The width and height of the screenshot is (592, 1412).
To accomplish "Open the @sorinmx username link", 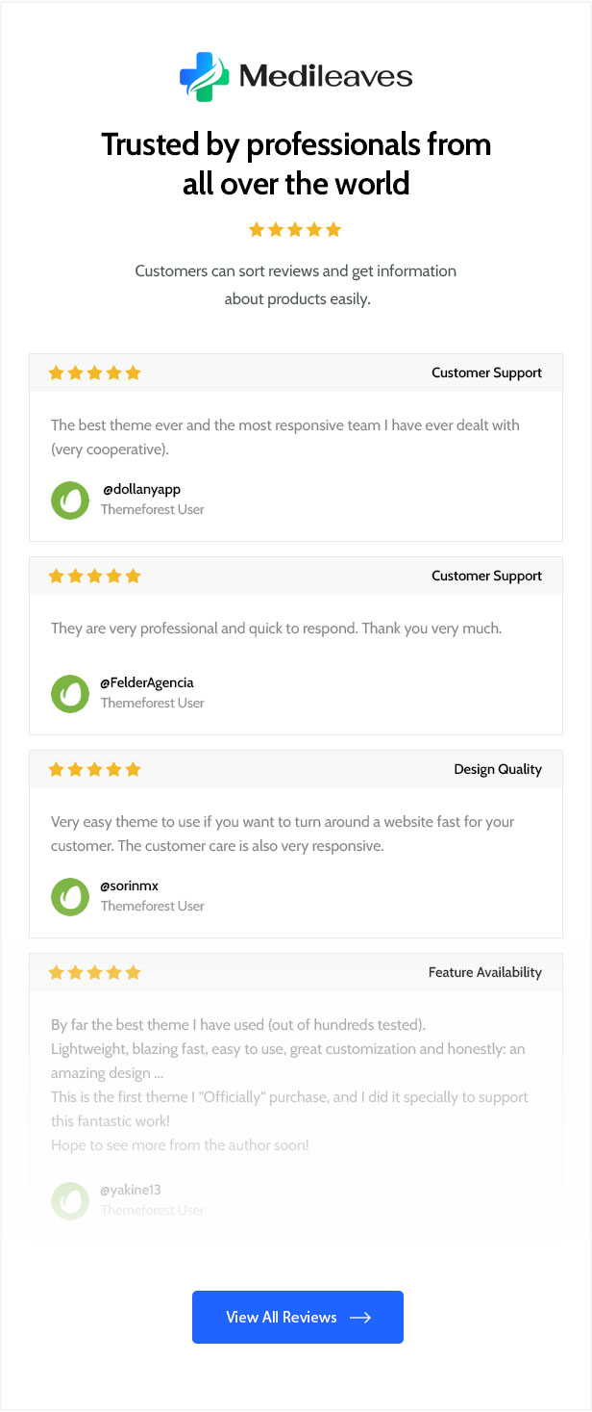I will coord(129,886).
